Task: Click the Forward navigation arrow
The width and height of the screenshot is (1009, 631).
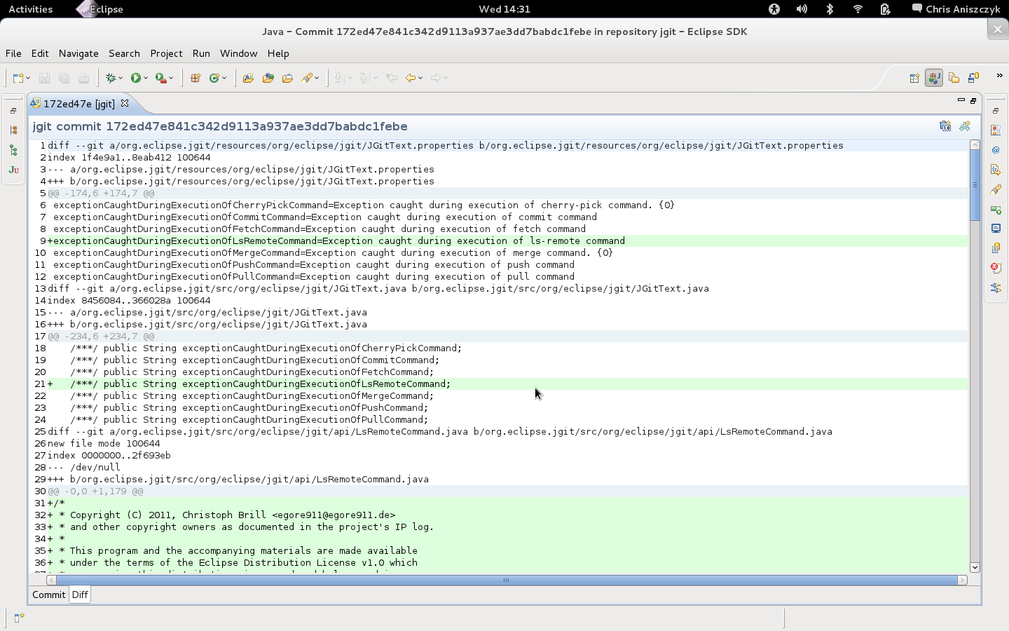Action: coord(436,78)
